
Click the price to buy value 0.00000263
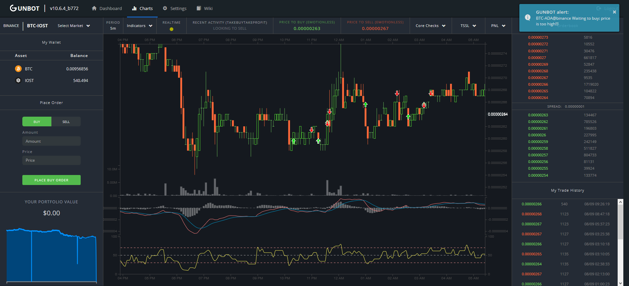coord(307,29)
